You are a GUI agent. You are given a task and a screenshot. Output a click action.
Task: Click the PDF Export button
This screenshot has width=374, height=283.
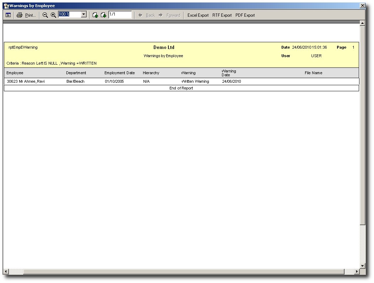pos(245,15)
